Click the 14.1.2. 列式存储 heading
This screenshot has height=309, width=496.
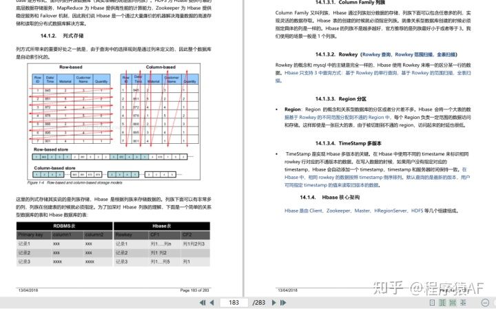(62, 36)
